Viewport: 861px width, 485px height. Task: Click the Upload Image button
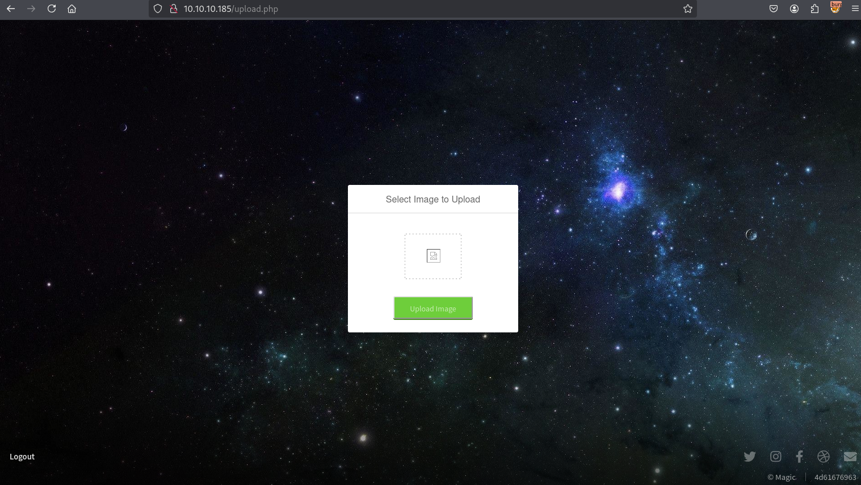click(433, 308)
